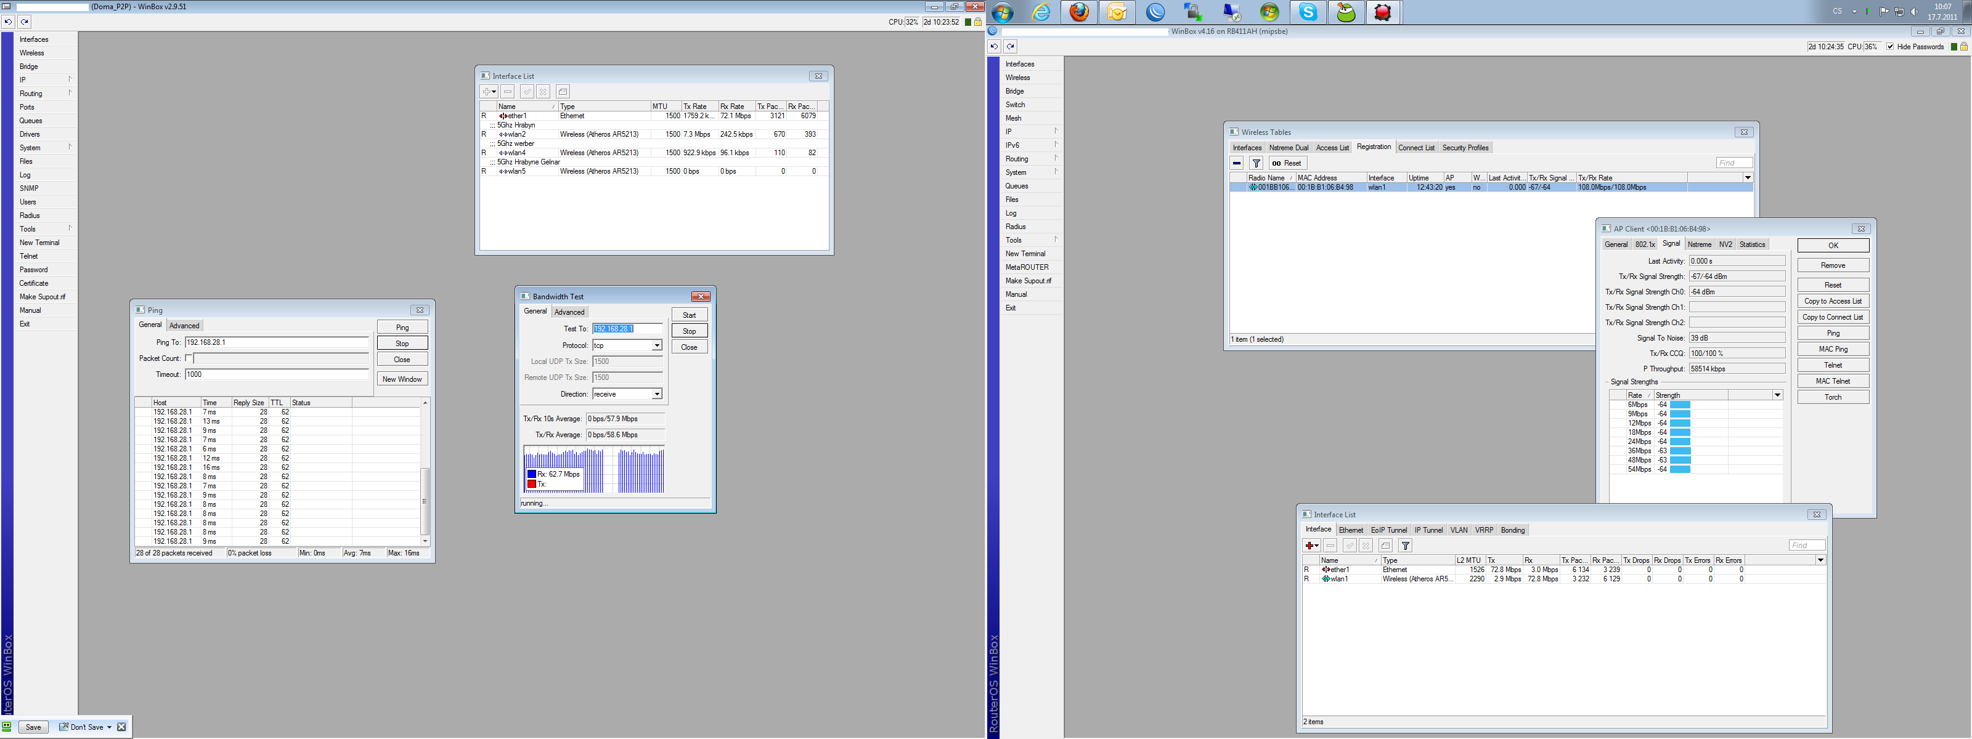Click the filter funnel icon in Wireless Tables
Screen dimensions: 1972x739
point(1257,163)
